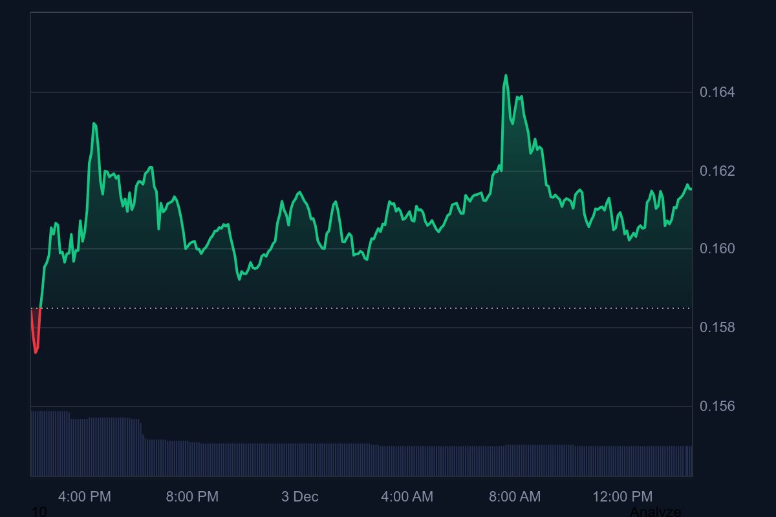Click the 3 Dec date label on axis
Viewport: 776px width, 517px height.
tap(300, 497)
